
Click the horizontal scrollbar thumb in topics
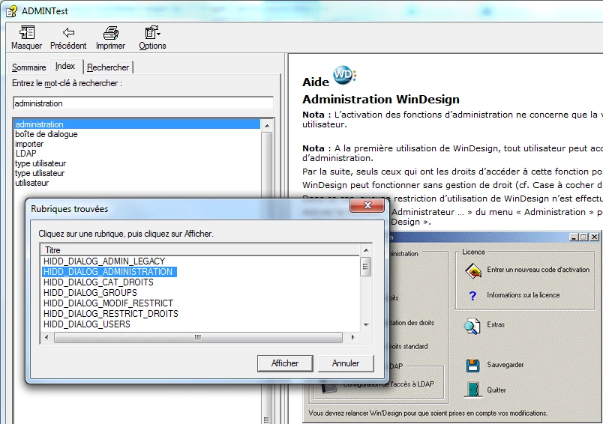(x=198, y=338)
